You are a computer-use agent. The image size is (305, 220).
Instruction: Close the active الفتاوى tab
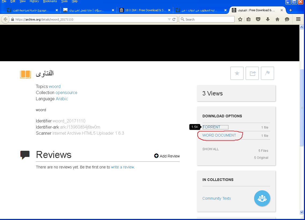point(282,10)
